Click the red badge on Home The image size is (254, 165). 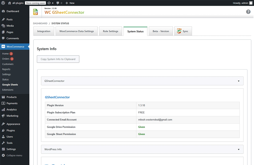tap(11, 54)
